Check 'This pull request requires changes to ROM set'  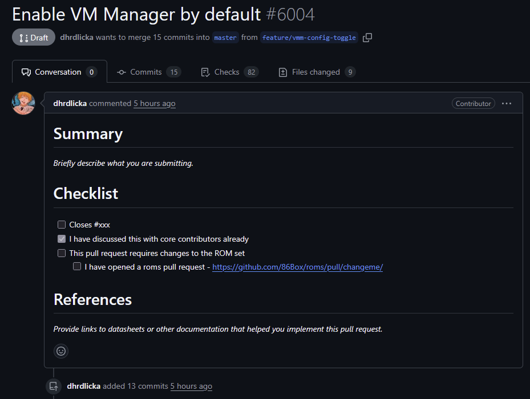pos(62,253)
